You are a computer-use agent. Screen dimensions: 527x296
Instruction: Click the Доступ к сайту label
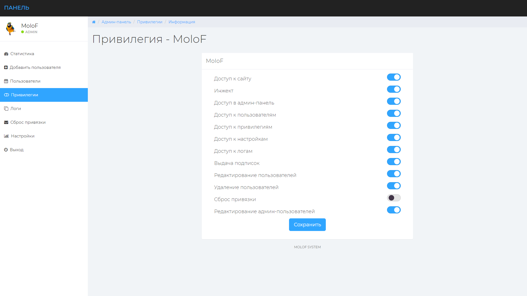[x=233, y=79]
